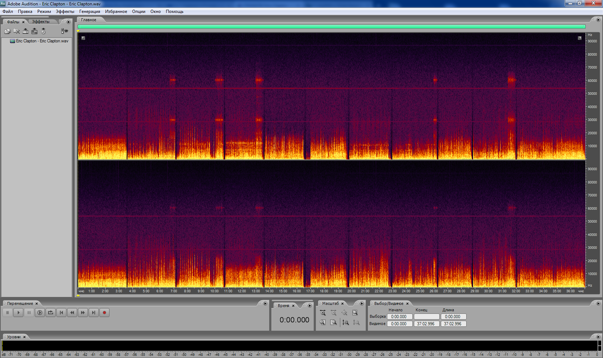The height and width of the screenshot is (358, 603).
Task: Close the Время panel tab
Action: (x=293, y=306)
